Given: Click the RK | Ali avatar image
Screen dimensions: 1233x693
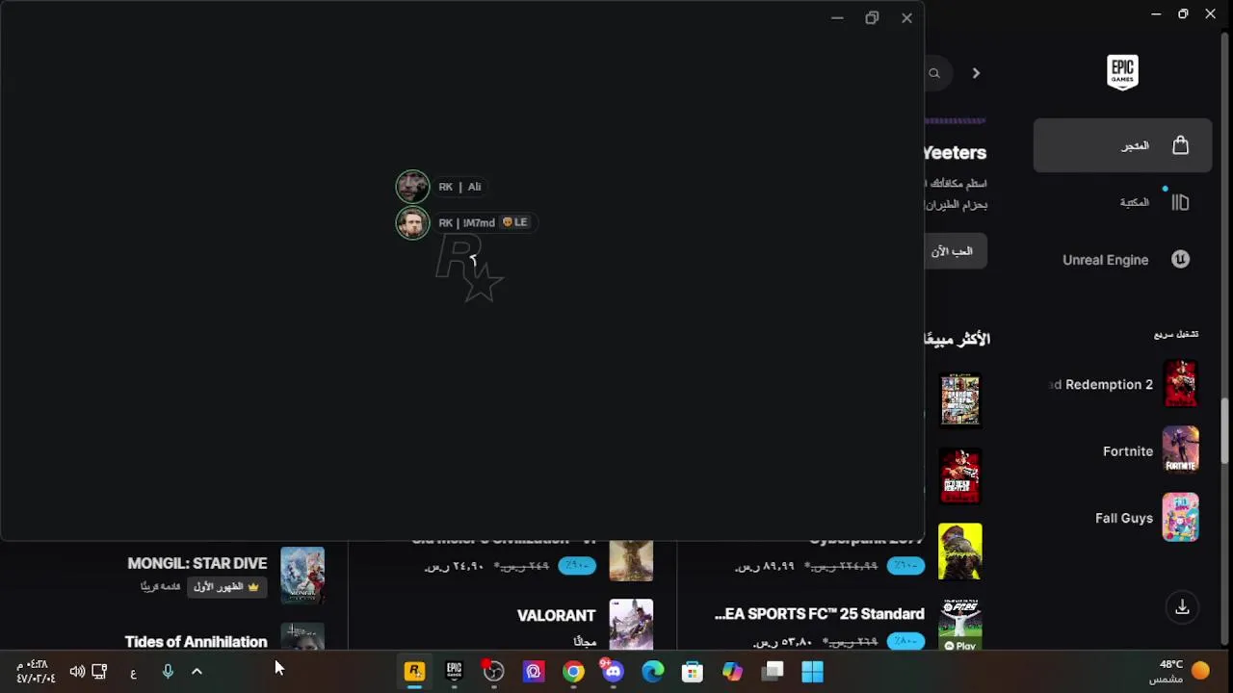Looking at the screenshot, I should coord(412,187).
